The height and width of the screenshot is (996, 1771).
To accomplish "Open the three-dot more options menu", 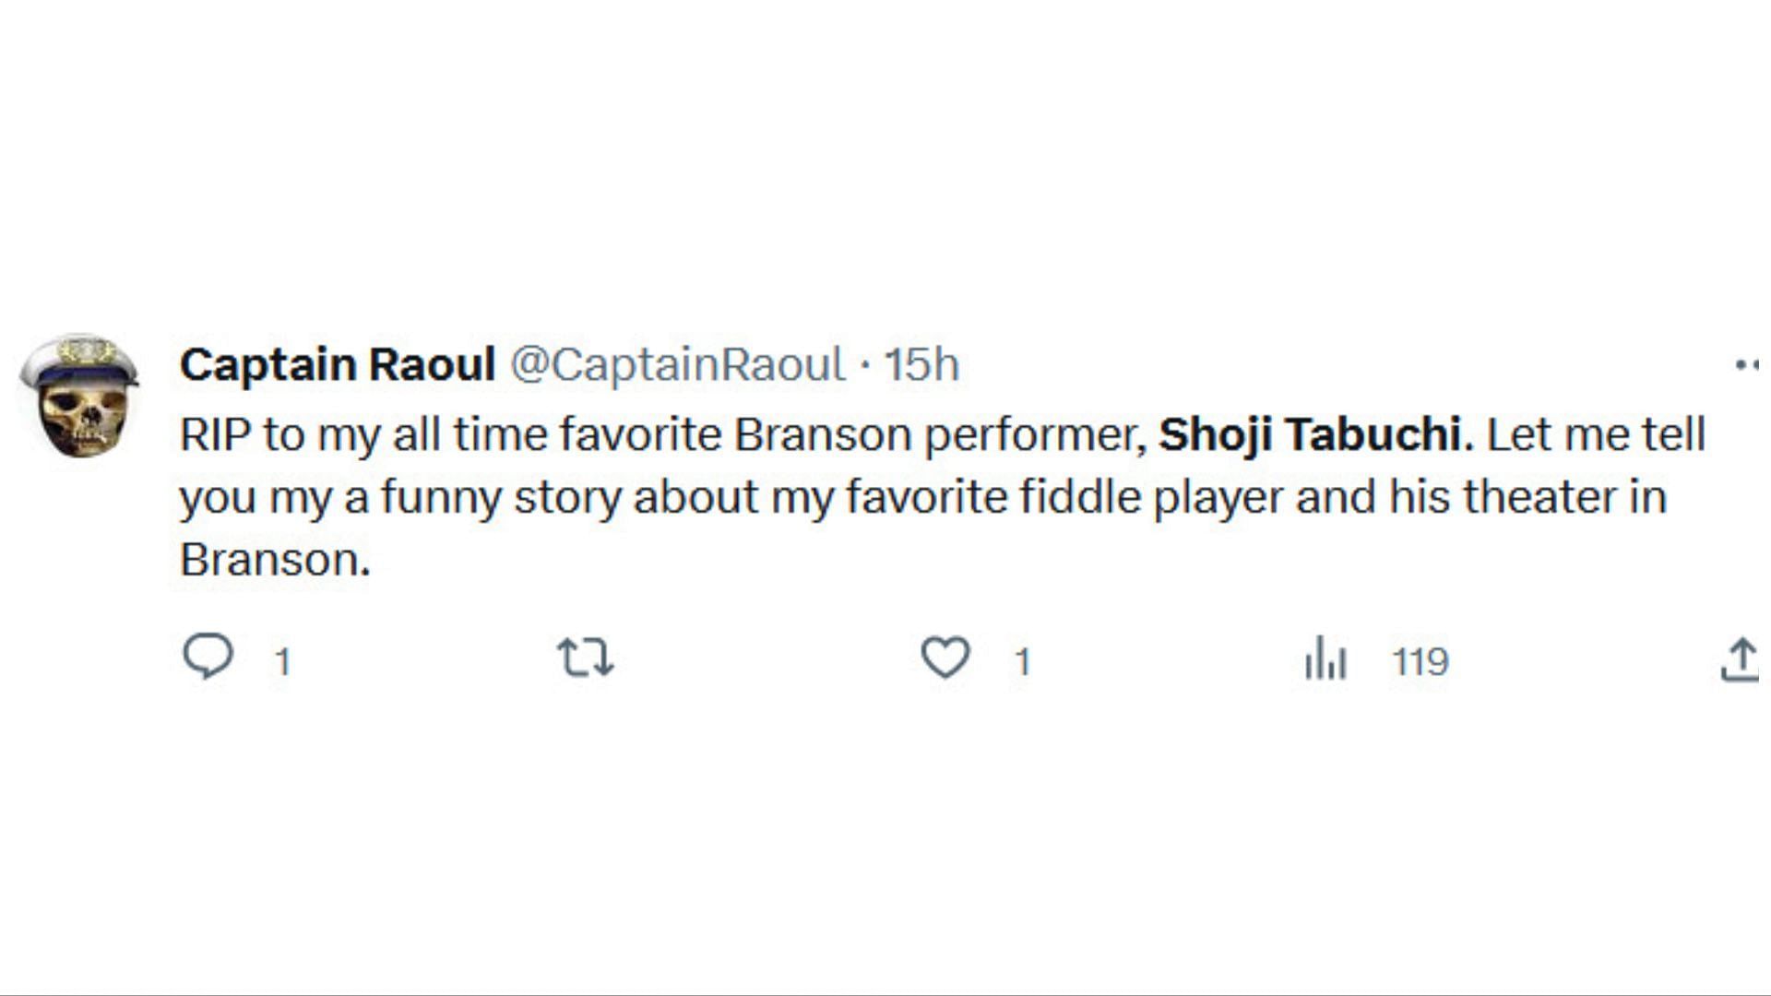I will (x=1747, y=365).
